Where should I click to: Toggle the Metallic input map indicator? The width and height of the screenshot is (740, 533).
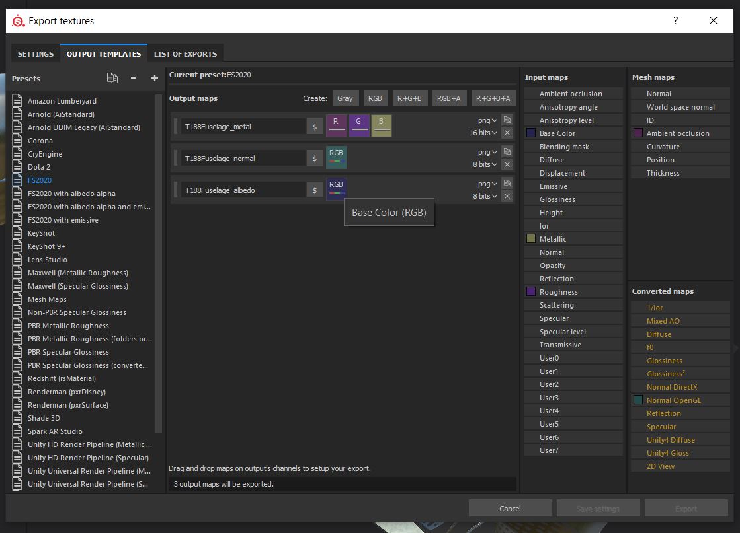click(530, 238)
